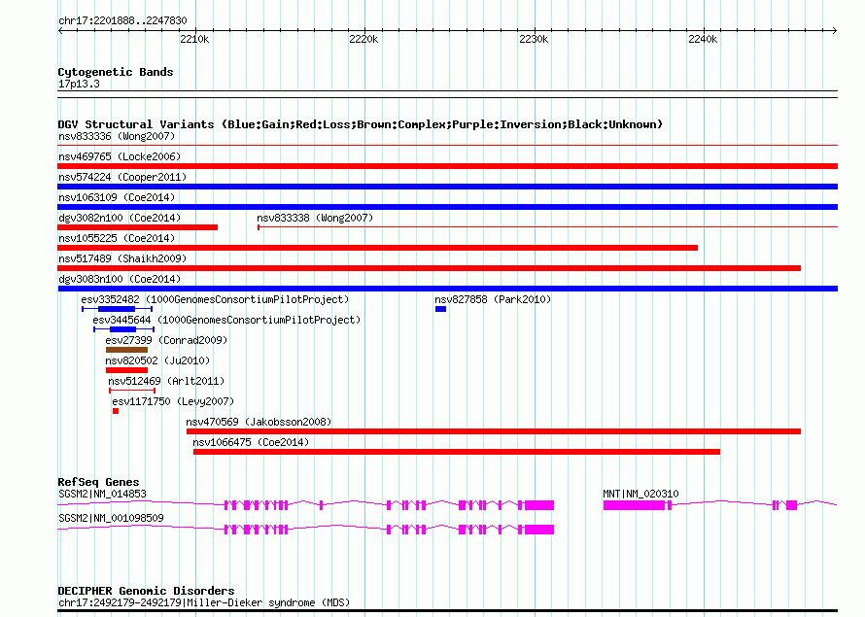
Task: Click the chr17:2201888..2247830 coordinate label
Action: [x=122, y=20]
